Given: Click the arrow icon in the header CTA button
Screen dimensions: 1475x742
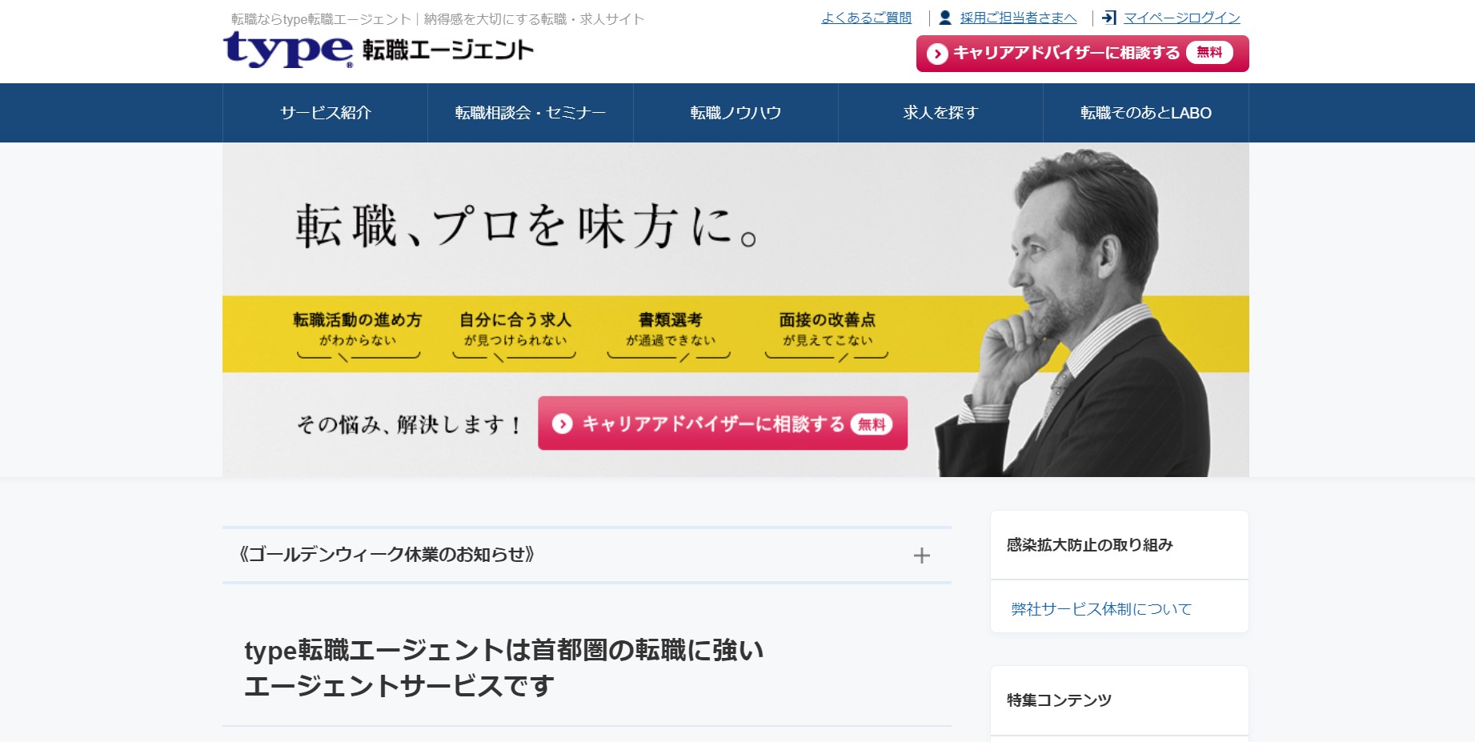Looking at the screenshot, I should pyautogui.click(x=936, y=53).
